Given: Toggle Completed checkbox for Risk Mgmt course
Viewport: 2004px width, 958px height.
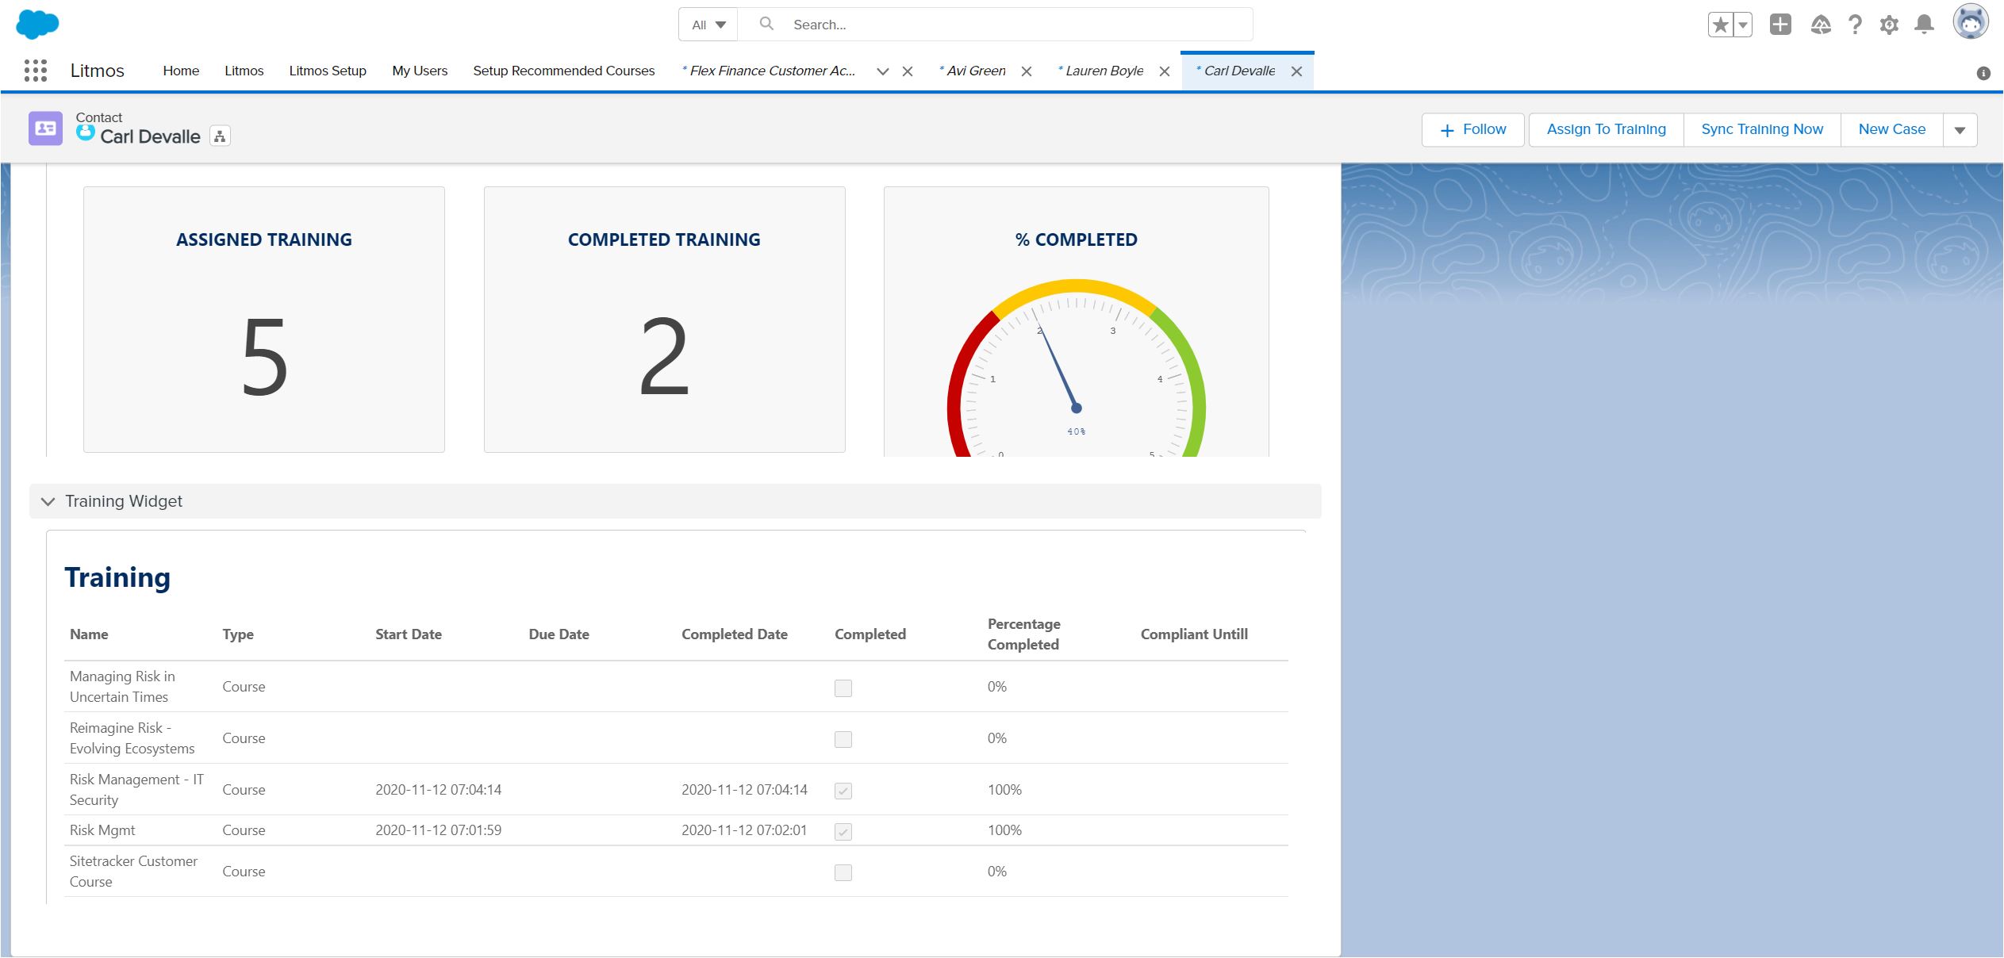Looking at the screenshot, I should pos(843,832).
